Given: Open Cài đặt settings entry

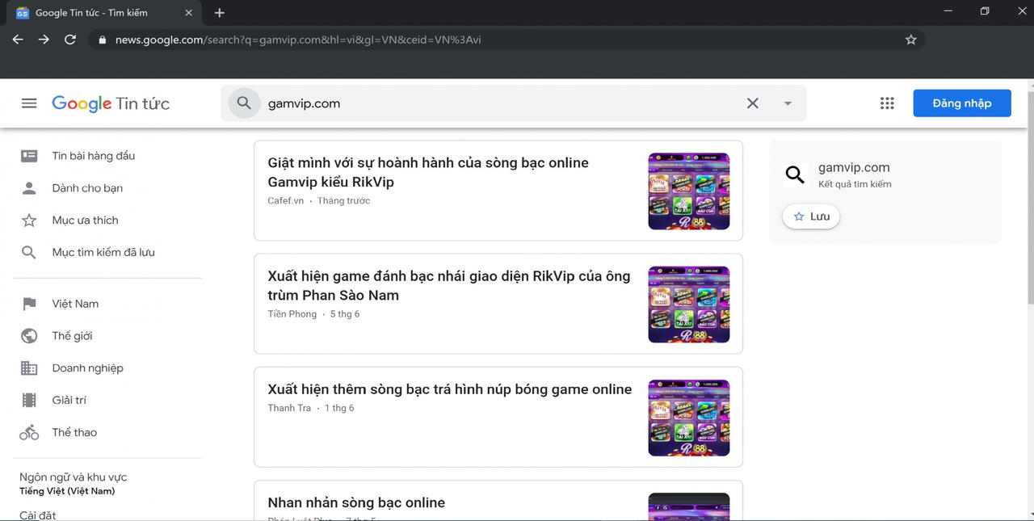Looking at the screenshot, I should pos(37,515).
